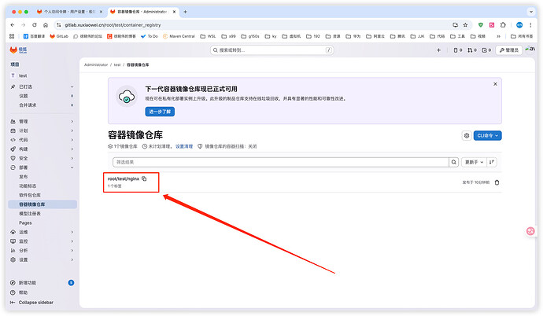Click the delete trash icon for nginx repository
This screenshot has height=316, width=543.
click(496, 182)
